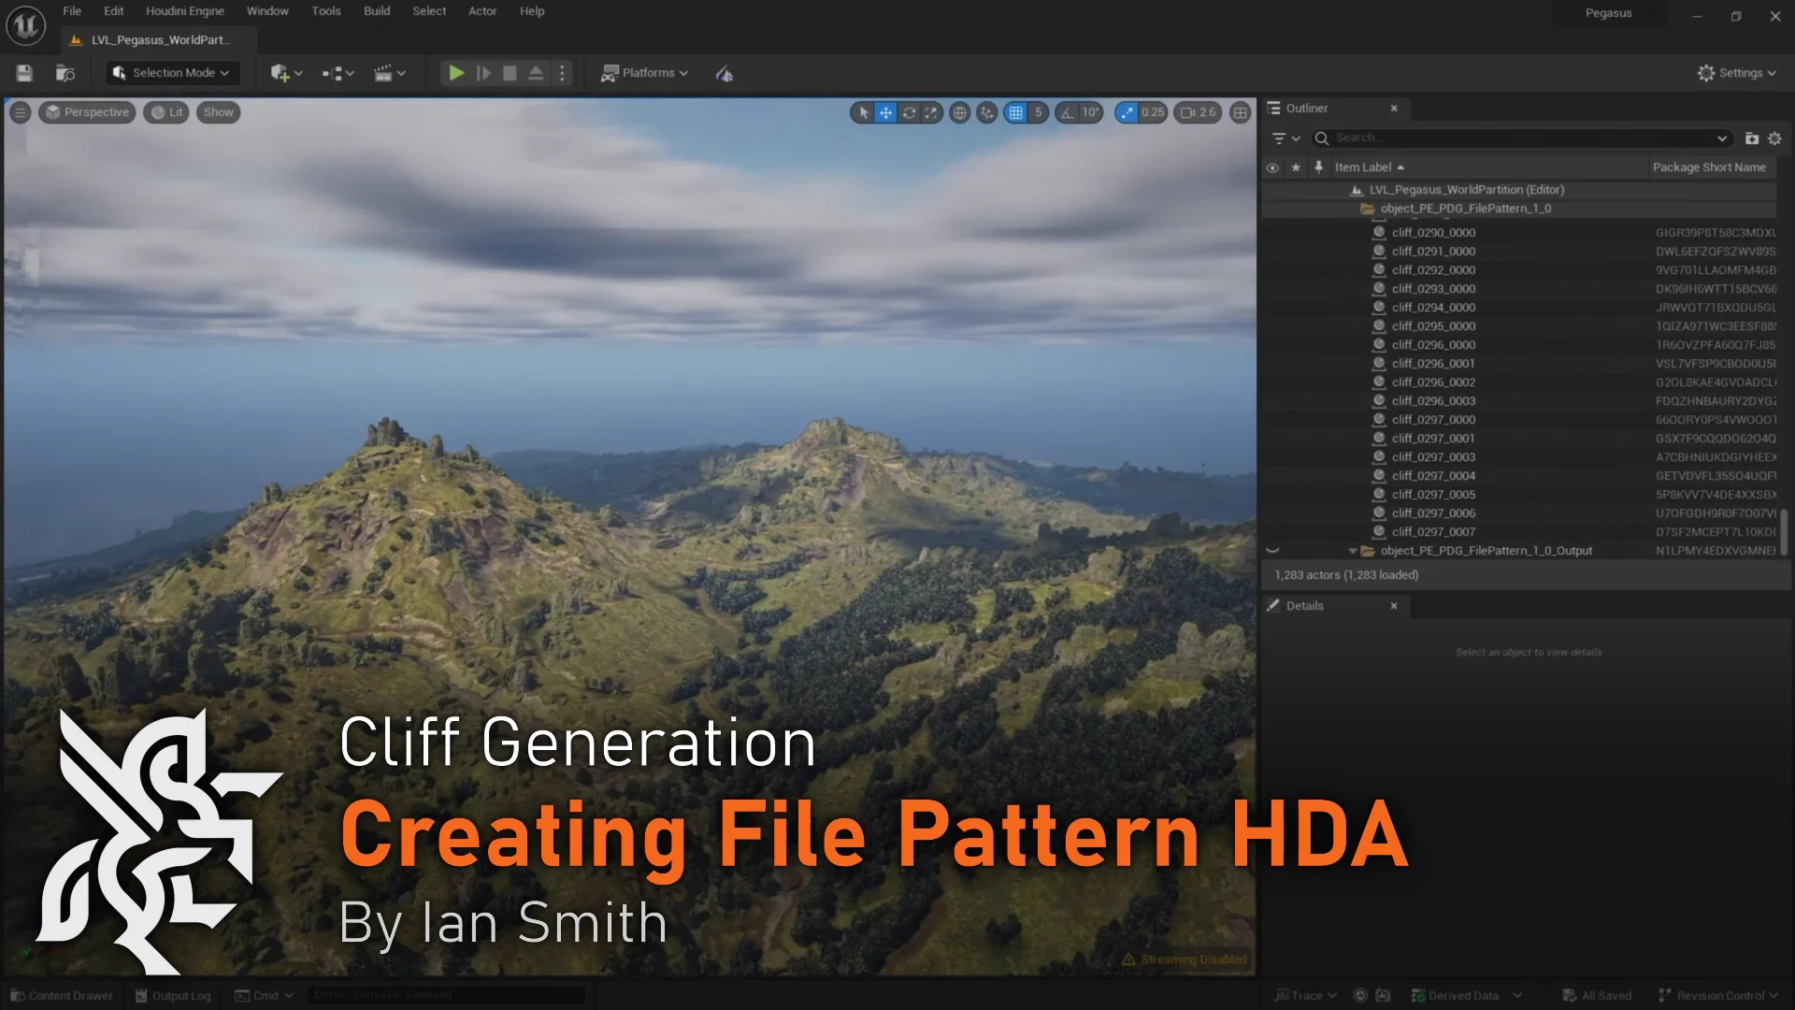The width and height of the screenshot is (1795, 1010).
Task: Toggle Lit viewport shading mode
Action: 166,112
